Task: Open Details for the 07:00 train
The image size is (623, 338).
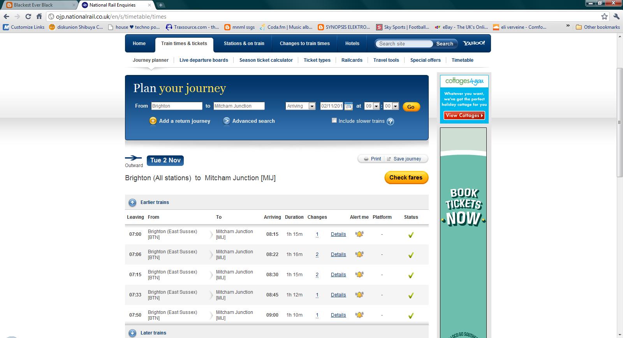Action: (338, 234)
